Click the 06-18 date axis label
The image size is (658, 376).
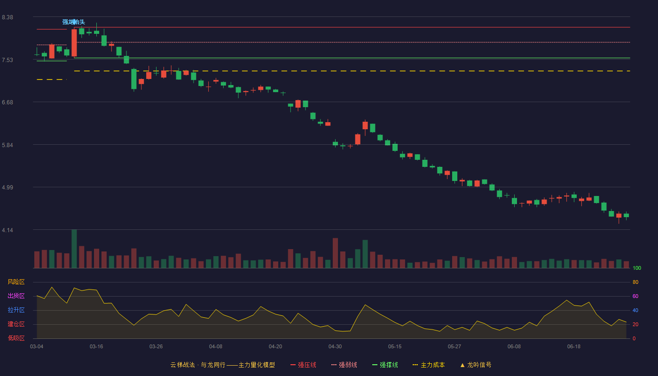pyautogui.click(x=574, y=346)
